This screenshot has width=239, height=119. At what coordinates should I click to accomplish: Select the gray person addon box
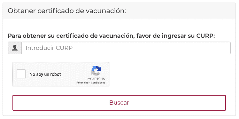point(15,48)
